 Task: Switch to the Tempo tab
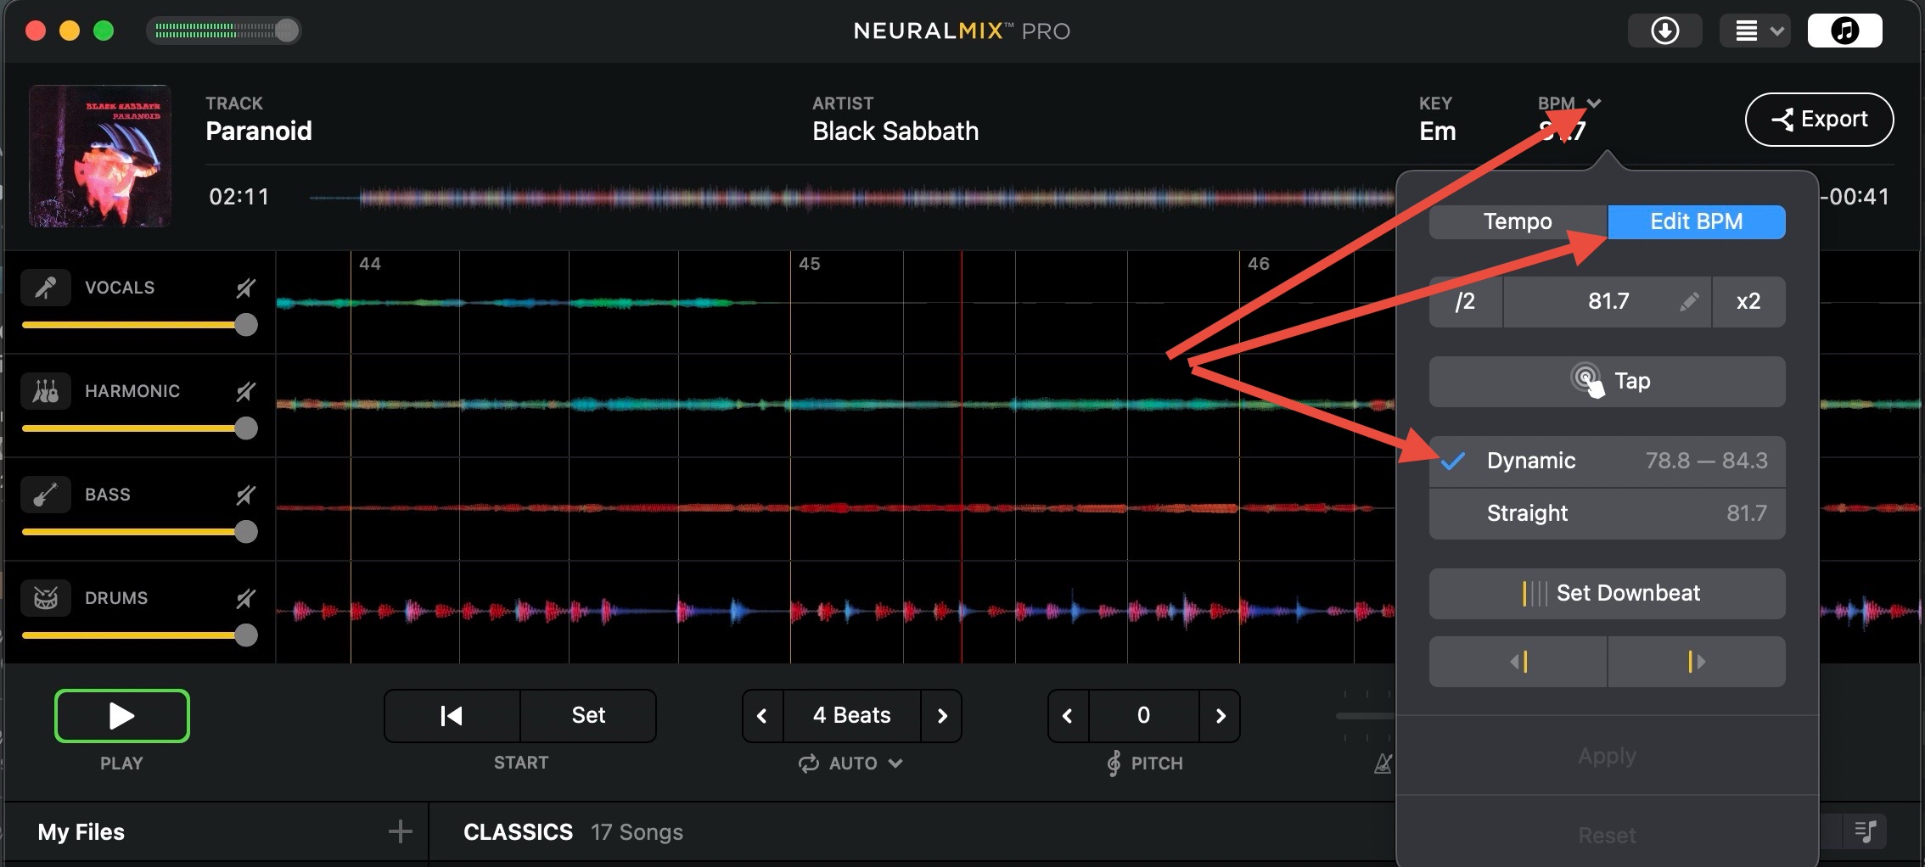[1518, 221]
